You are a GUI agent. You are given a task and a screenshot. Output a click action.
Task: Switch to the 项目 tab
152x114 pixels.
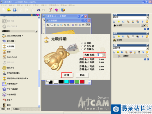[3, 109]
